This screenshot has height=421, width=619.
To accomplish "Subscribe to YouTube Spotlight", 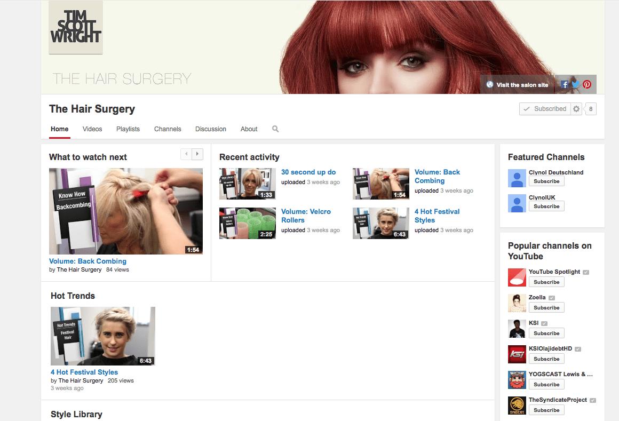I will (546, 282).
